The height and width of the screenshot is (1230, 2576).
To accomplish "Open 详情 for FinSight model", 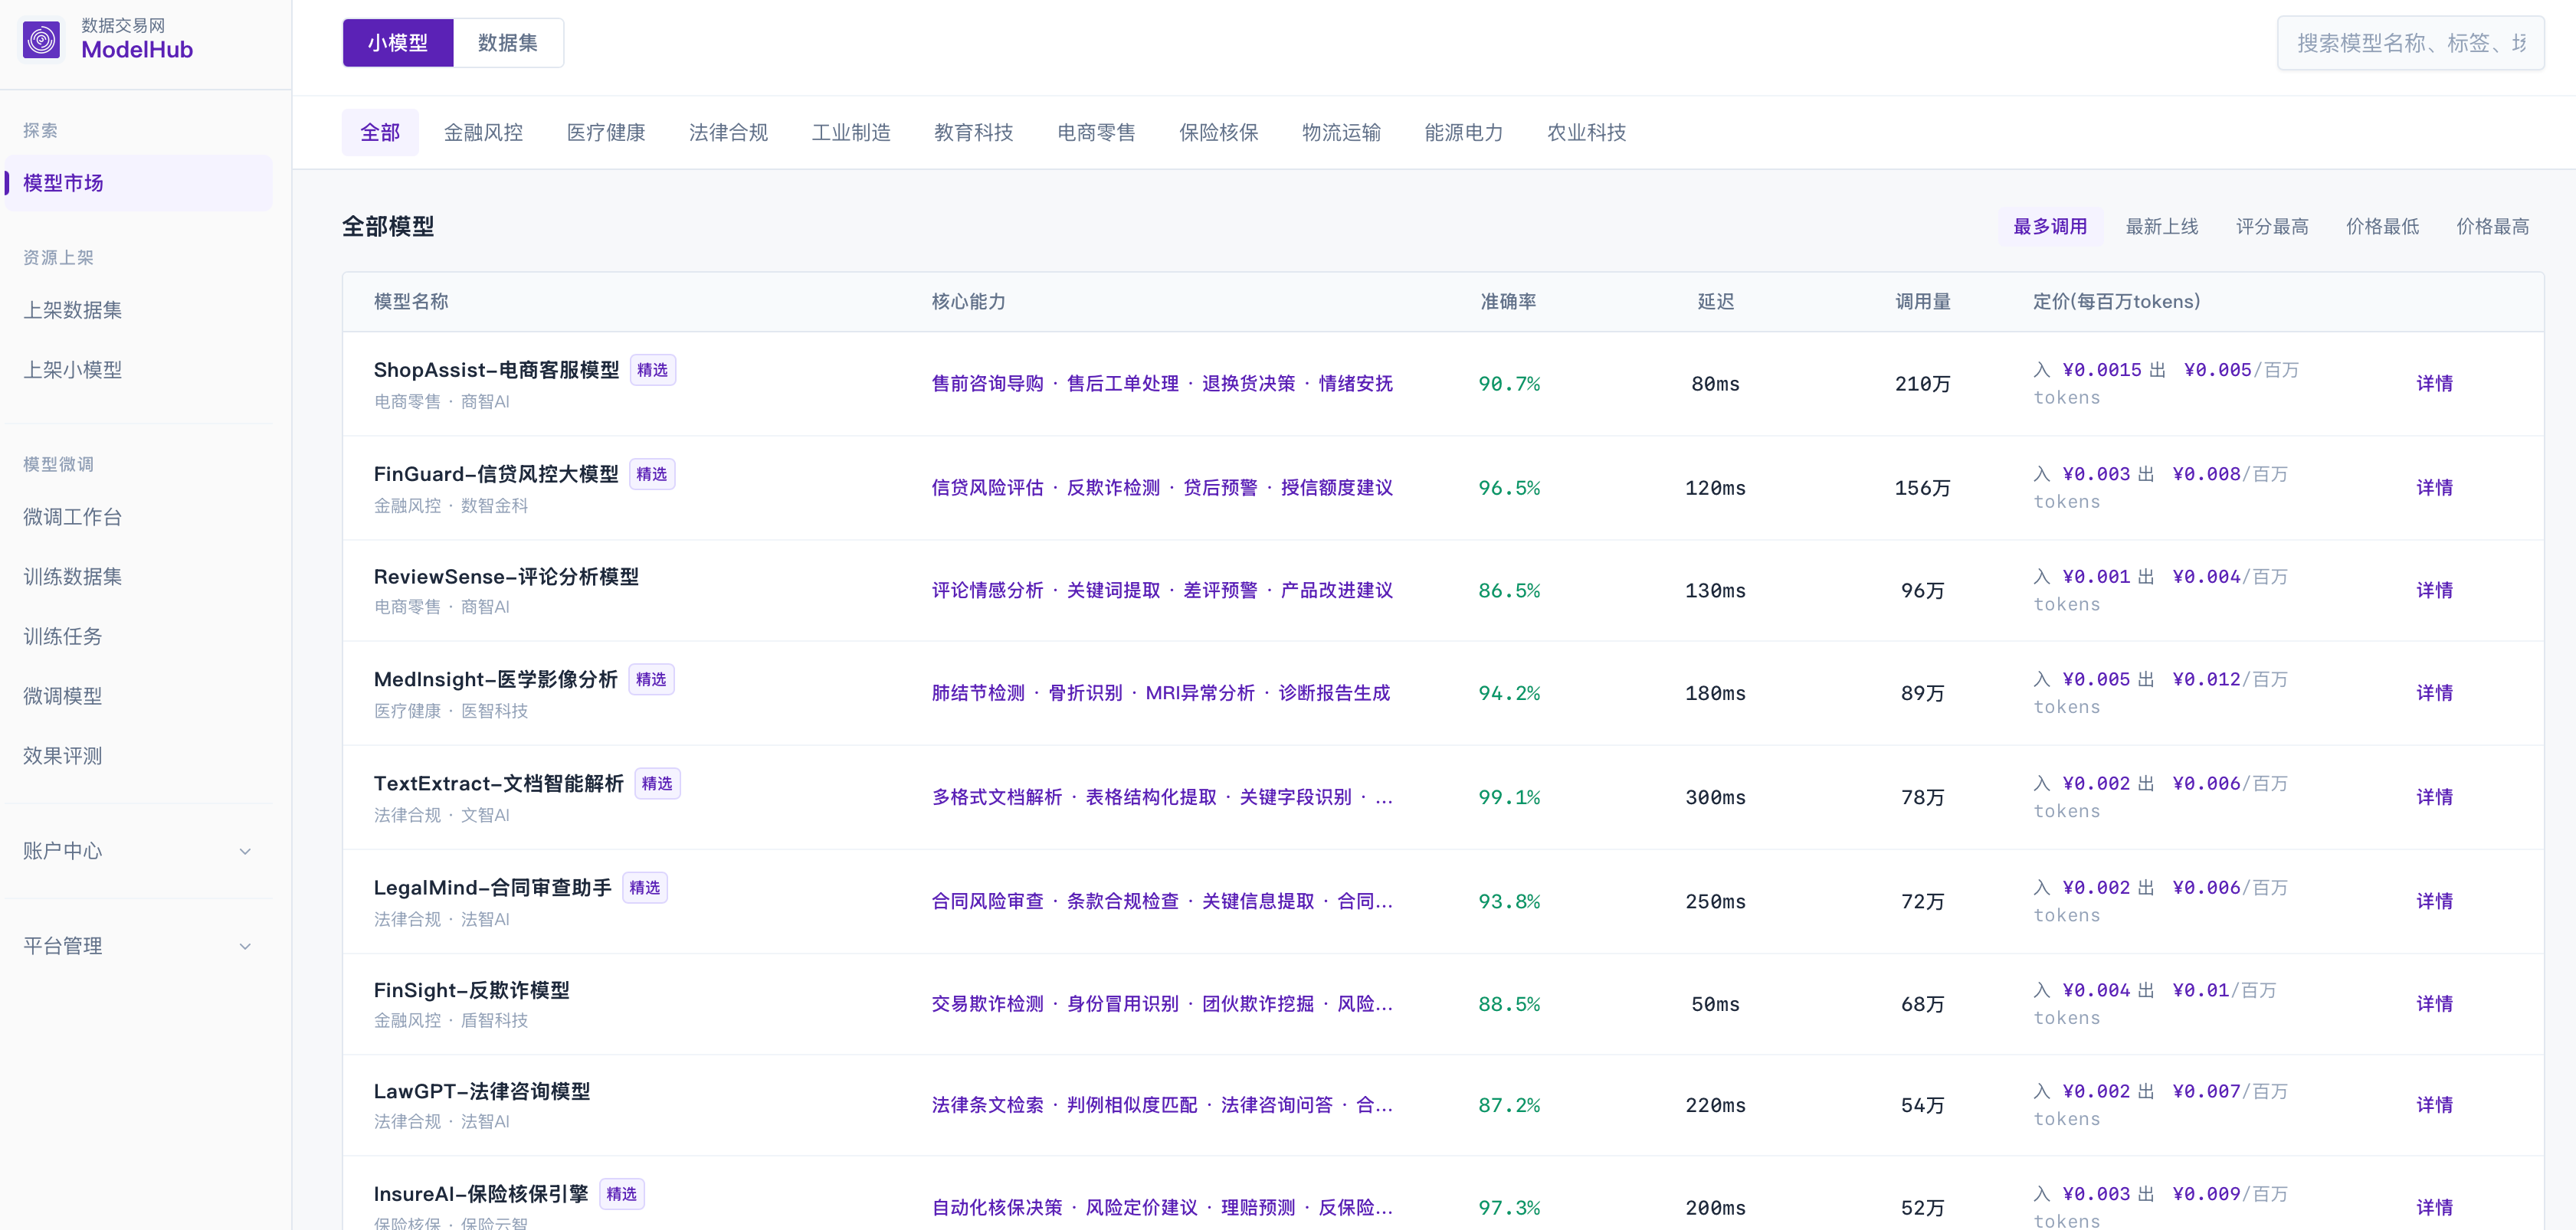I will point(2434,1004).
